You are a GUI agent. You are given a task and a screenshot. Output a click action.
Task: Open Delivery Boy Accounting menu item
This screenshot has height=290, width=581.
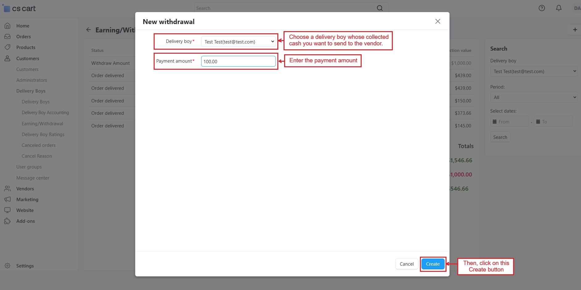[x=45, y=113]
